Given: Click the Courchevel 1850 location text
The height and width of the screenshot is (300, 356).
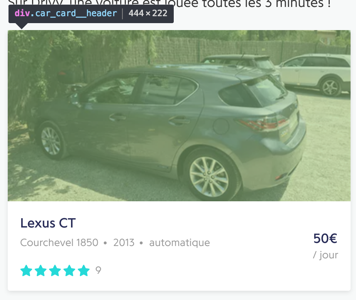Looking at the screenshot, I should pyautogui.click(x=59, y=243).
